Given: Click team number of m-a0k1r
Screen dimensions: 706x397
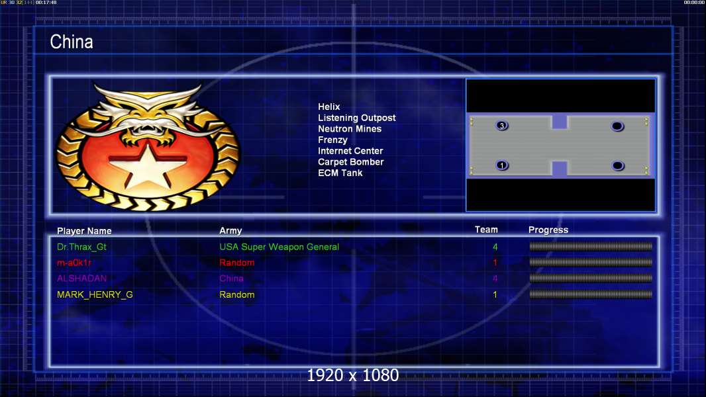Looking at the screenshot, I should click(x=495, y=263).
